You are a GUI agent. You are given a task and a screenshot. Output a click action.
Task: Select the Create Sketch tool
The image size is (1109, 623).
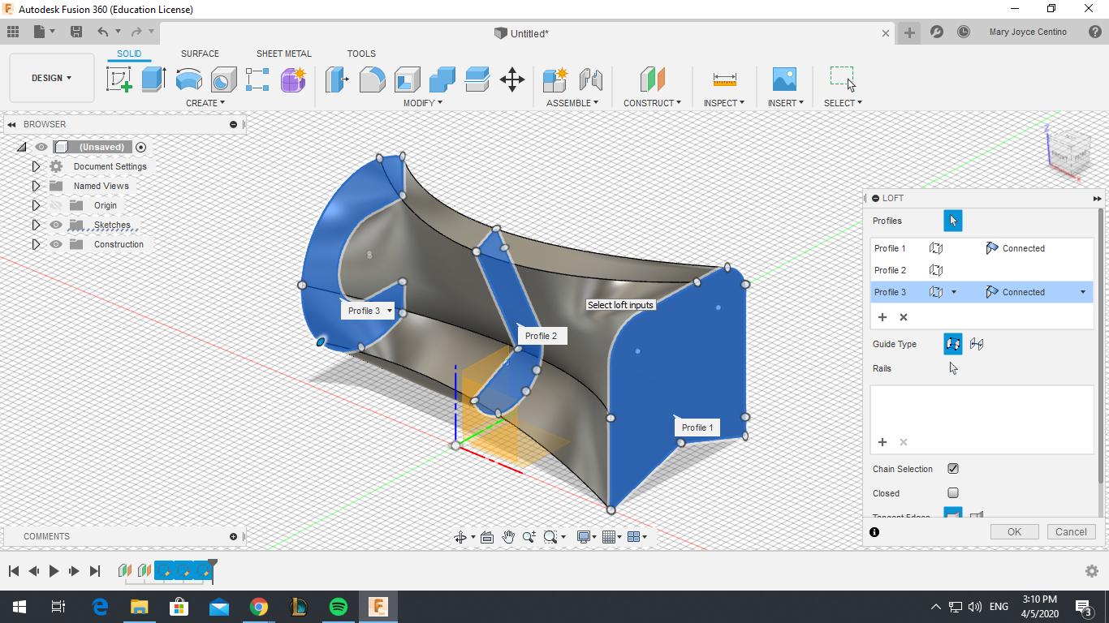119,79
